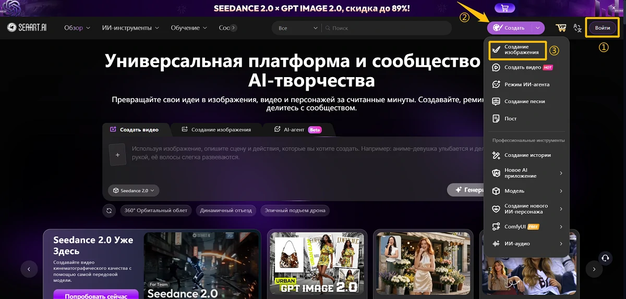Click the purple Создать button

509,28
